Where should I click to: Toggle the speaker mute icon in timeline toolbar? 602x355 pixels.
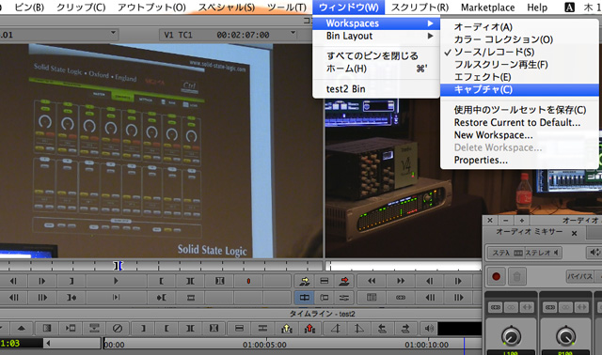pos(429,328)
